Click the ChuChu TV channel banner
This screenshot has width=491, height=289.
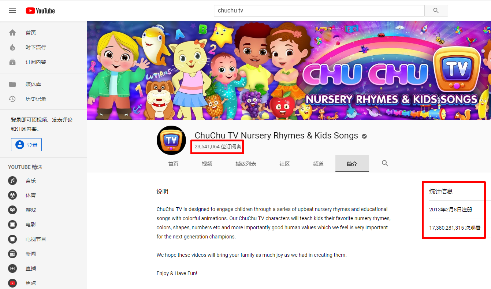289,70
